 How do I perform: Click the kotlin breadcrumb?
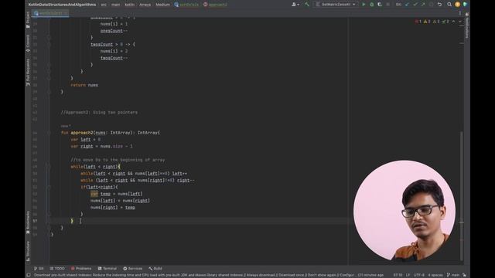click(x=129, y=5)
